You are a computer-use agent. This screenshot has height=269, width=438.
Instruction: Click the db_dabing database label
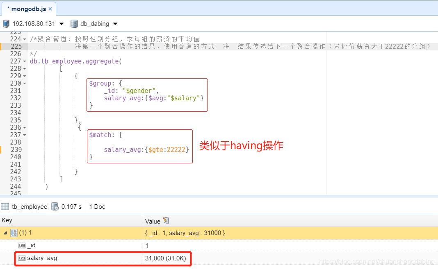tap(95, 24)
